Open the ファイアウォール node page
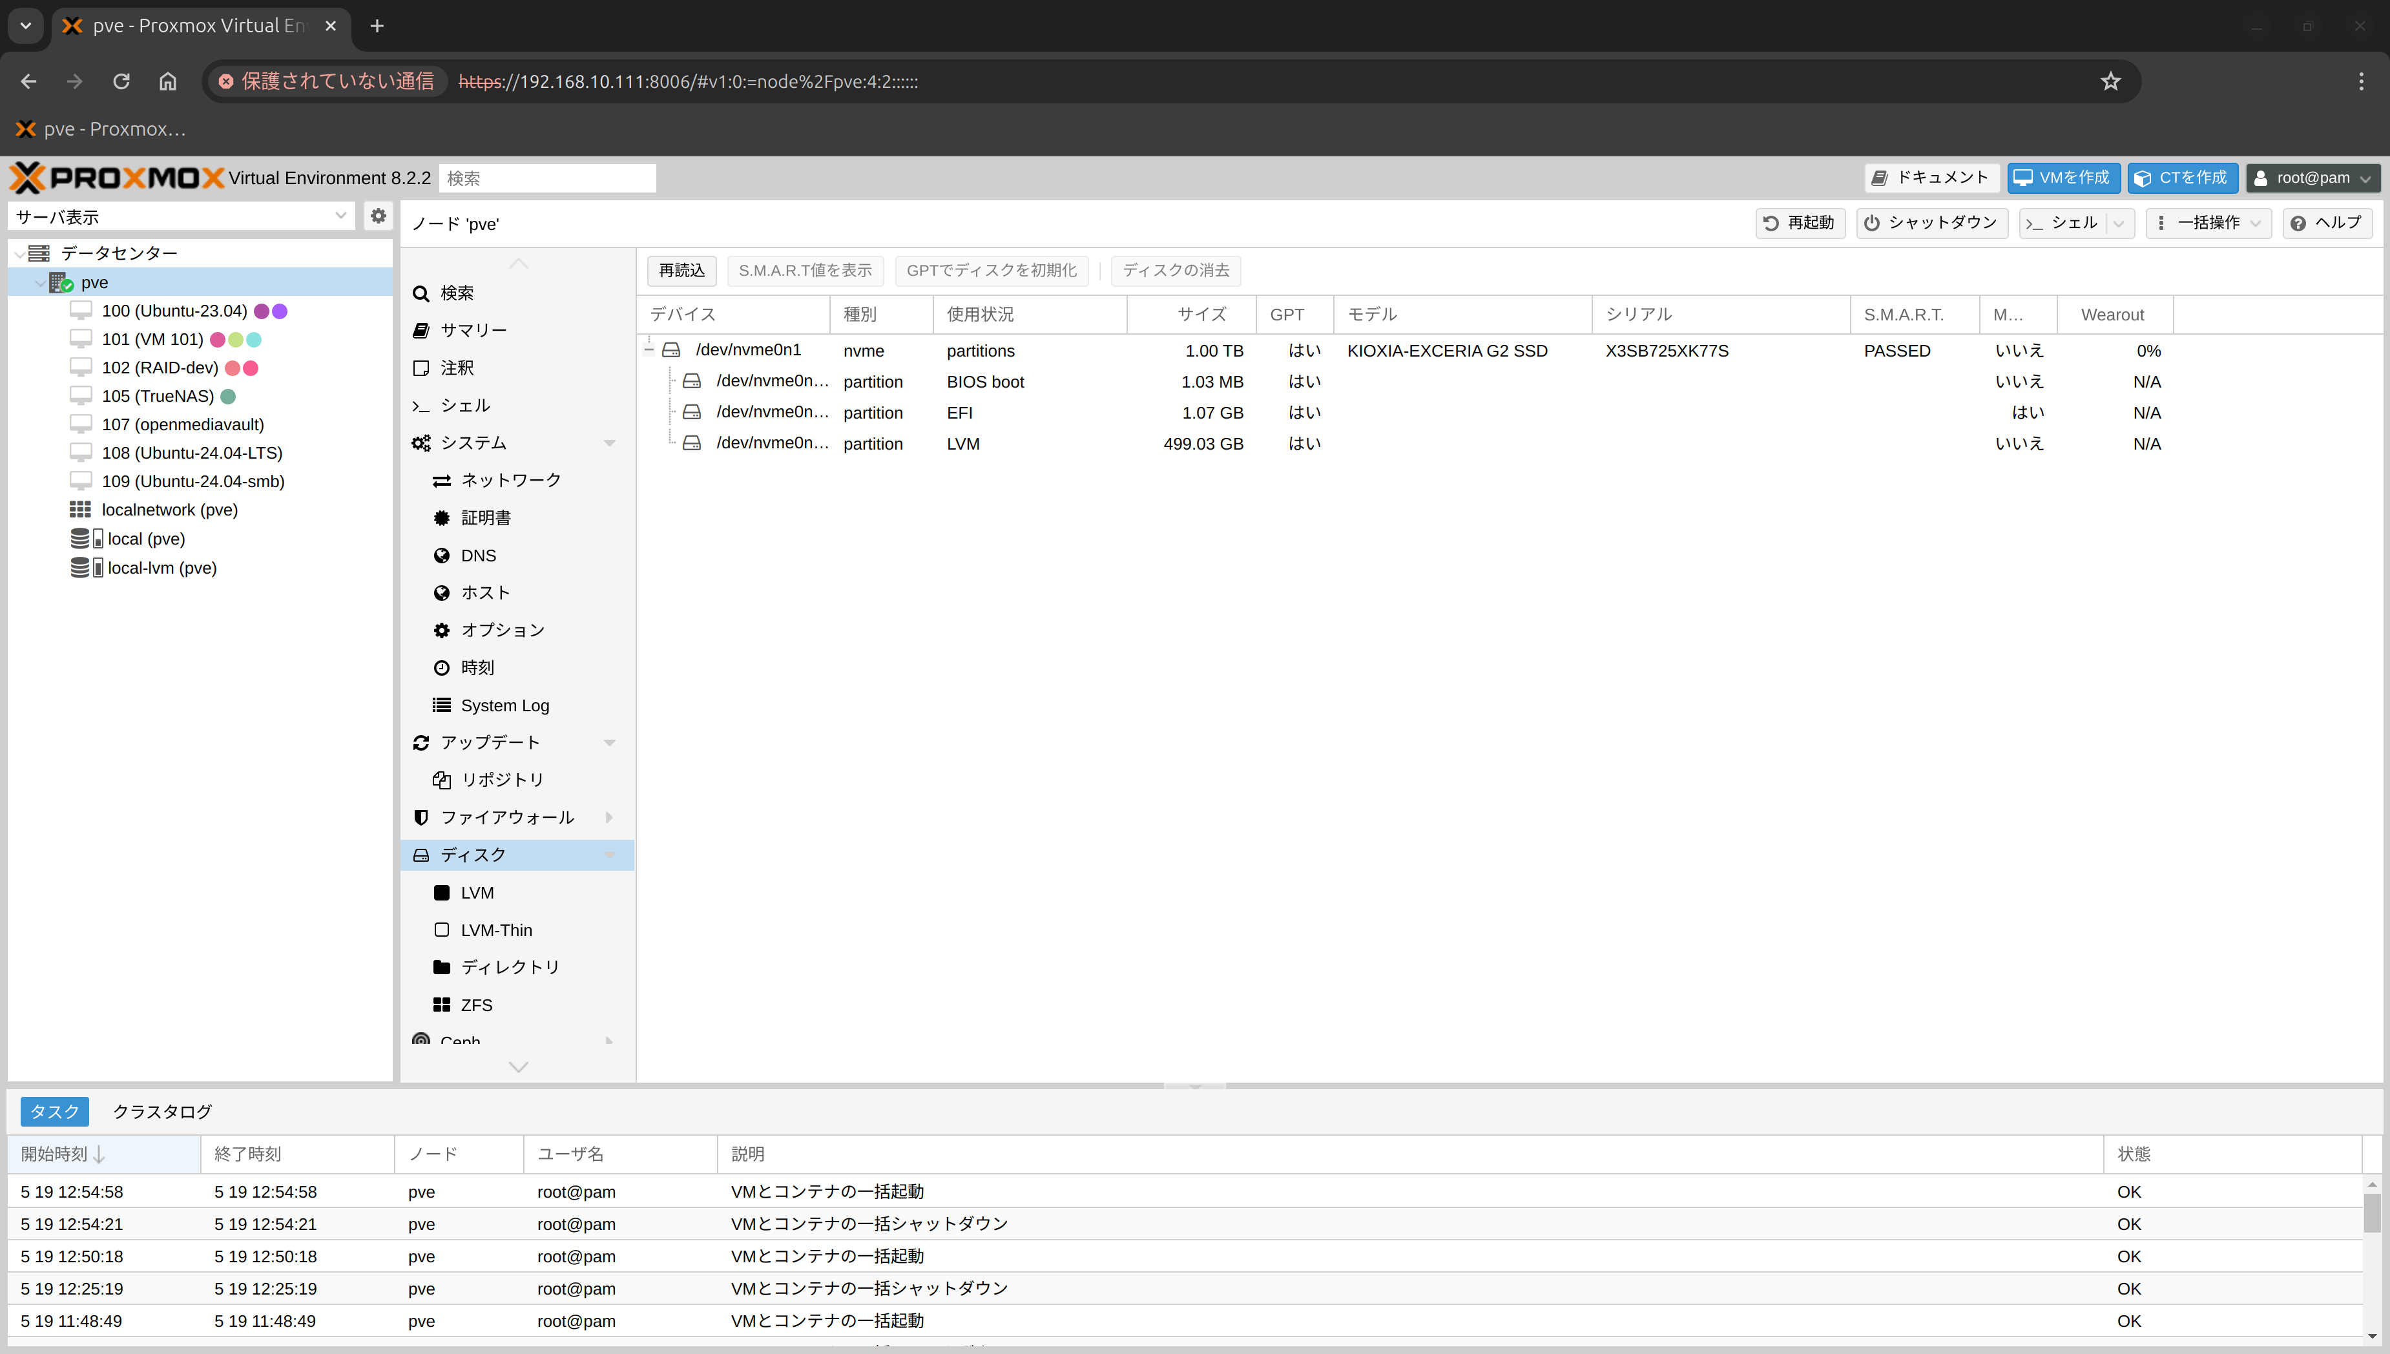The image size is (2390, 1354). [x=506, y=817]
